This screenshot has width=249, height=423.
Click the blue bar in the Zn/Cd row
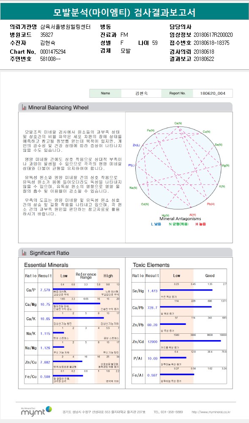coord(190,341)
